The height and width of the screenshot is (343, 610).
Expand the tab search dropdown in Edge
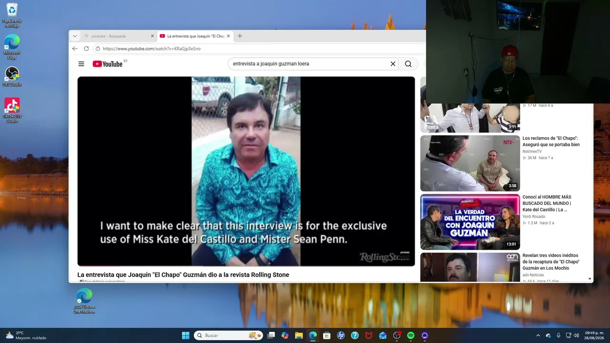[x=75, y=36]
